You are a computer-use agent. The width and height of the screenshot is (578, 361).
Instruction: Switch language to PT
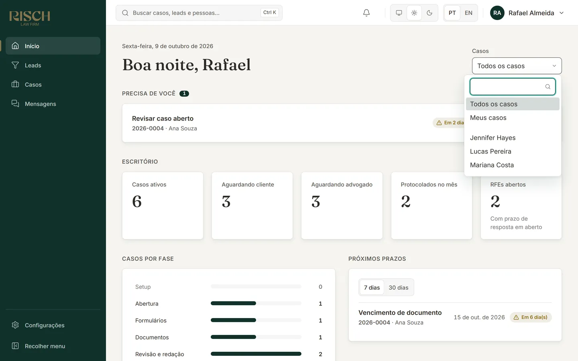(452, 13)
